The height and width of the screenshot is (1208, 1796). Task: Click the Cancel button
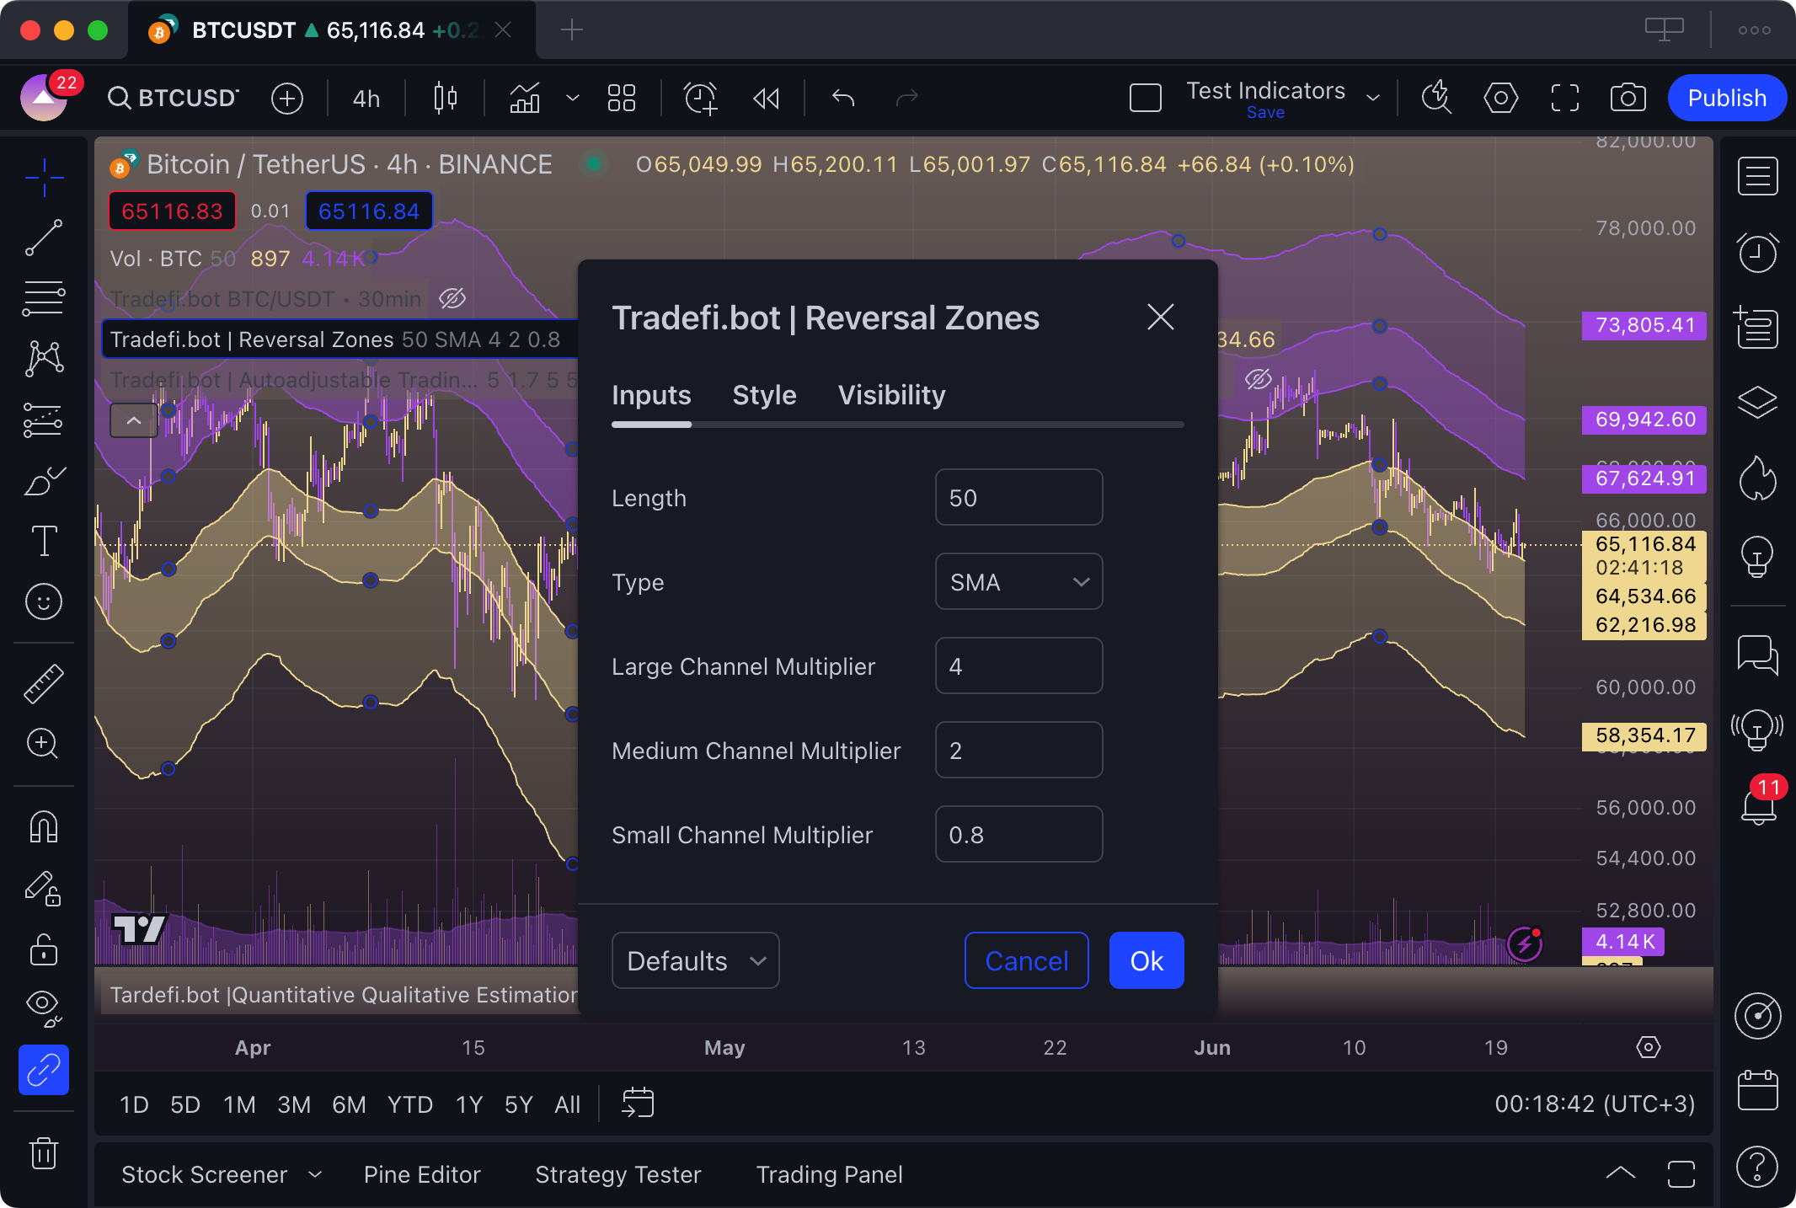1026,960
